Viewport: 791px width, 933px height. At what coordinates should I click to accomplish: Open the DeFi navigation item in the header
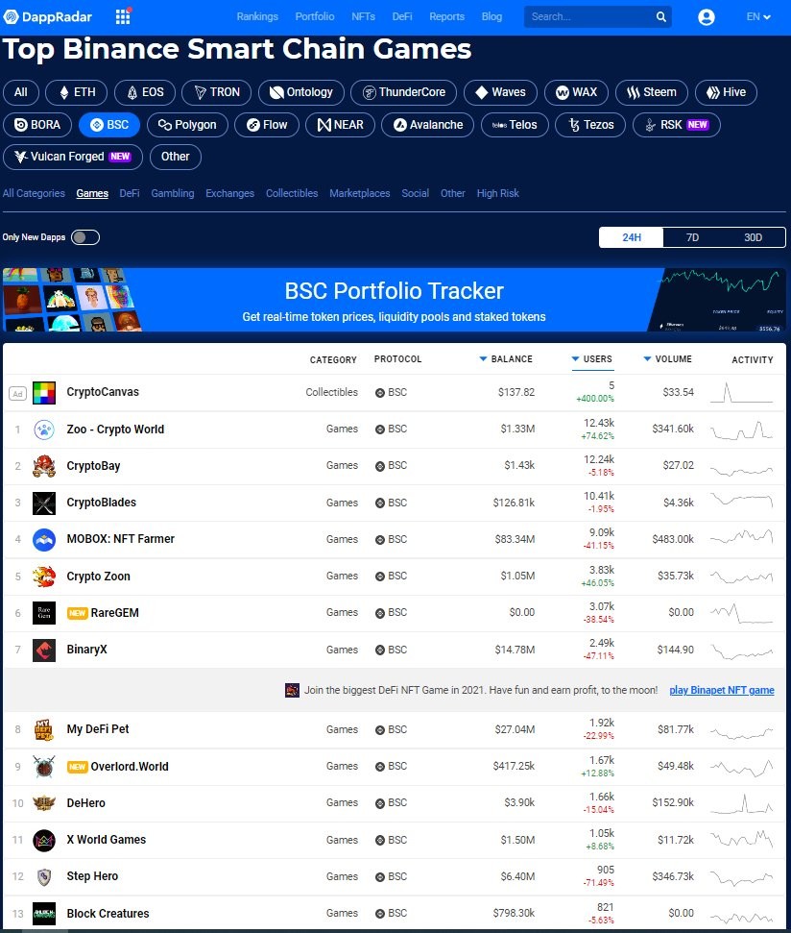[x=402, y=16]
